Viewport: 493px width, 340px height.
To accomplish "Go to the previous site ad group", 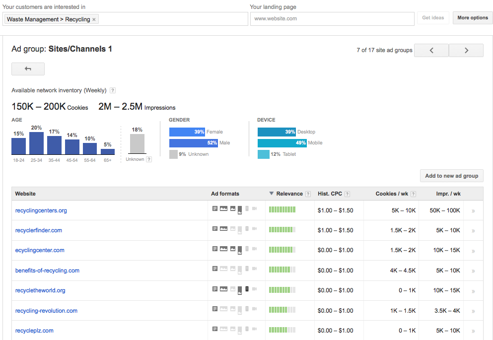I will pyautogui.click(x=431, y=50).
